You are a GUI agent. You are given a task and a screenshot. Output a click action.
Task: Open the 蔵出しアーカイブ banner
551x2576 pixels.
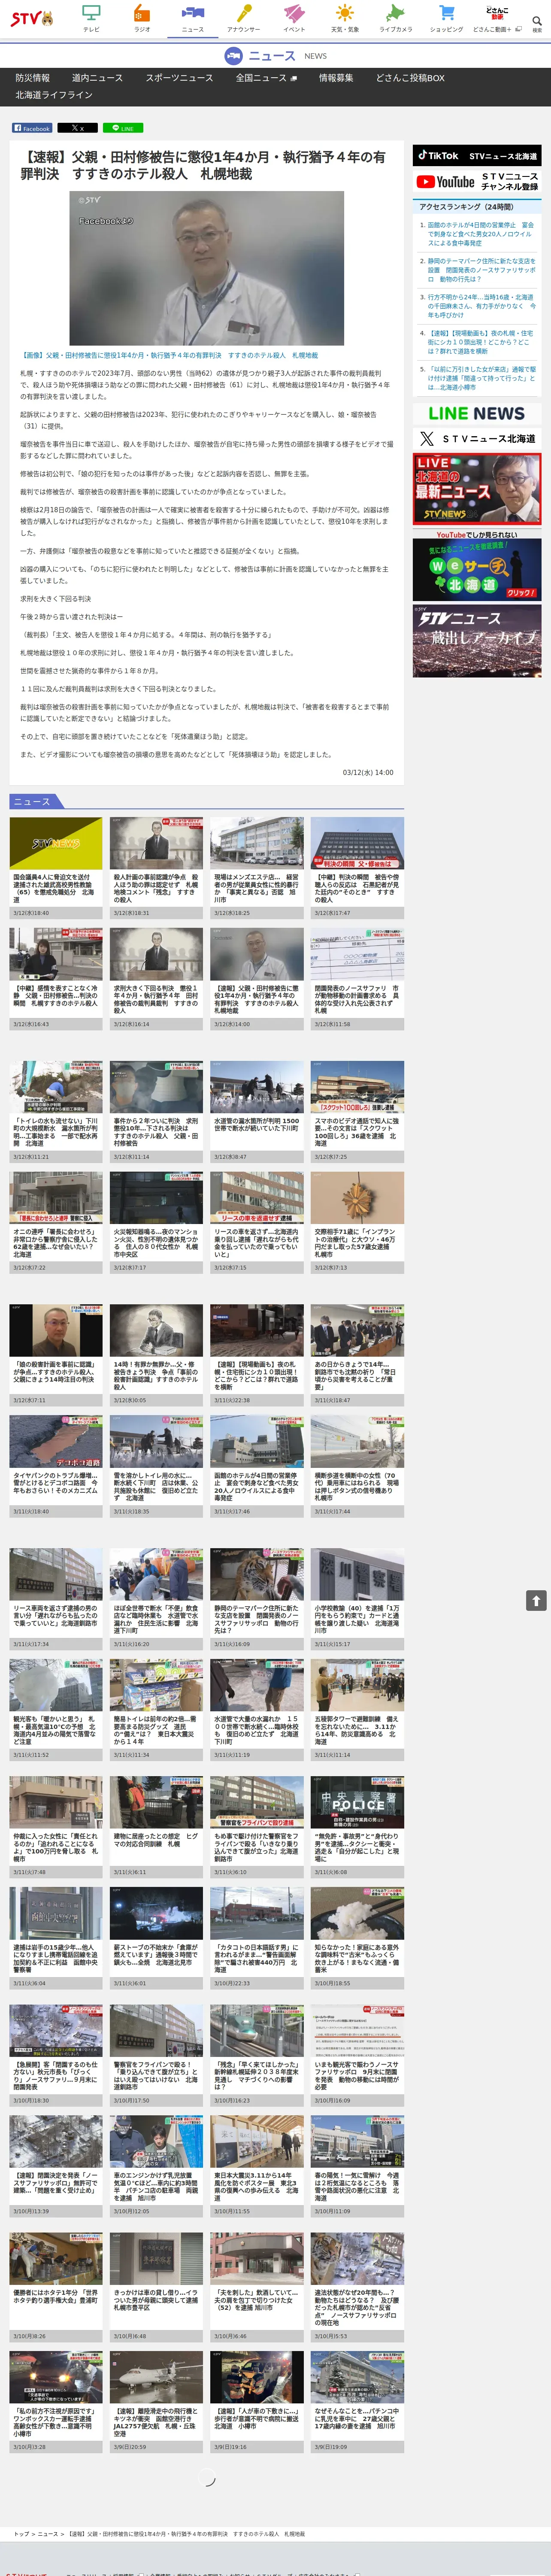pos(477,642)
